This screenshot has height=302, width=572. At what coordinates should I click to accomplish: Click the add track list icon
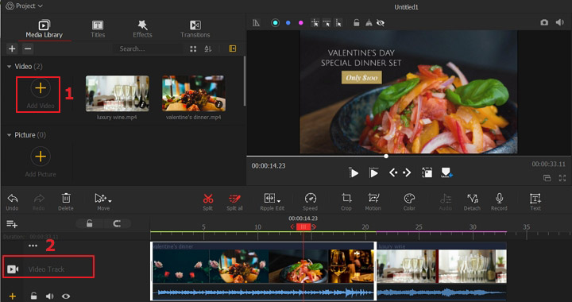click(12, 224)
